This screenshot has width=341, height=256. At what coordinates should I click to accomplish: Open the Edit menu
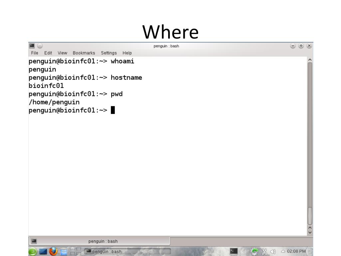(48, 53)
